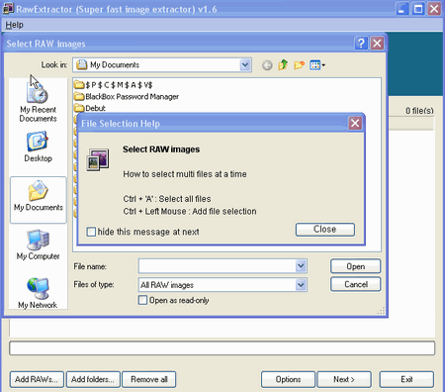Image resolution: width=445 pixels, height=392 pixels.
Task: Go up one folder level icon
Action: [x=283, y=65]
